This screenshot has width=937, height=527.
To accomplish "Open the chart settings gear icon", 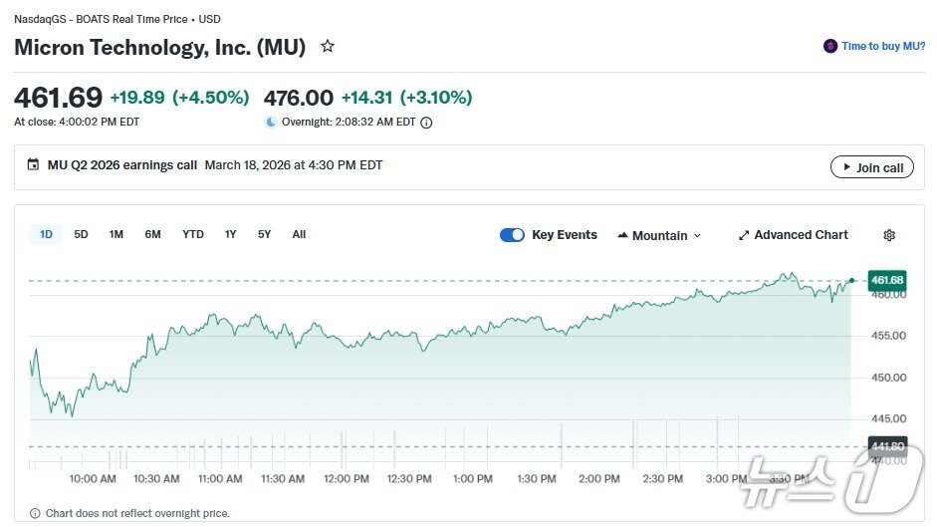I will (889, 235).
